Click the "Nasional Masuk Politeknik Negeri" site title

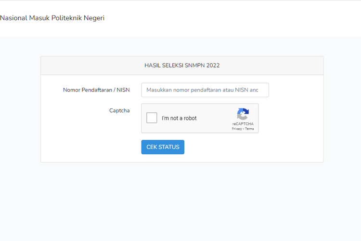point(52,18)
